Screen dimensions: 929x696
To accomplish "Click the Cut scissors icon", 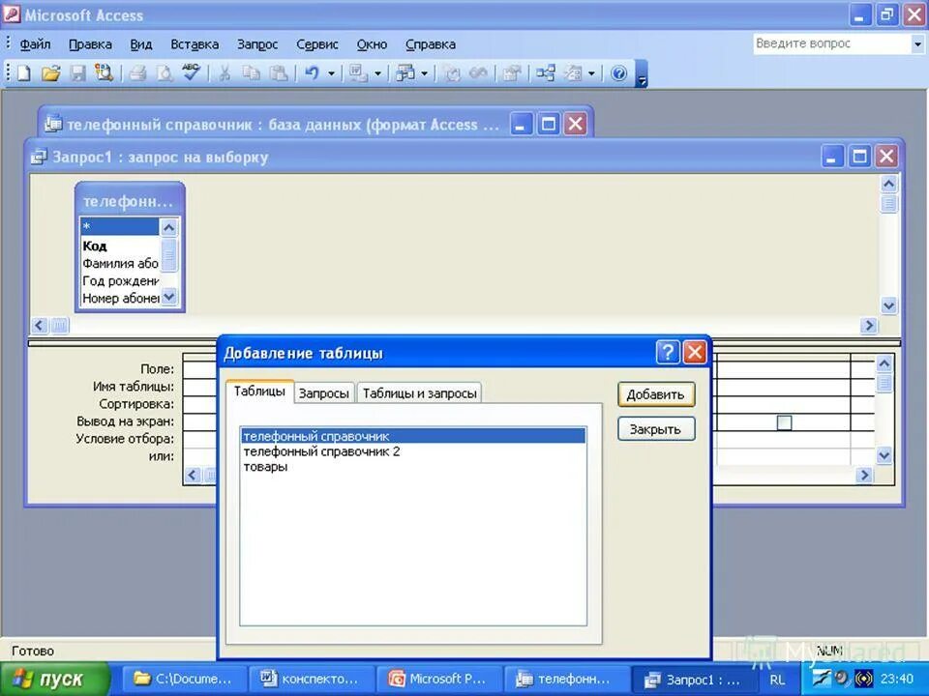I will [225, 73].
